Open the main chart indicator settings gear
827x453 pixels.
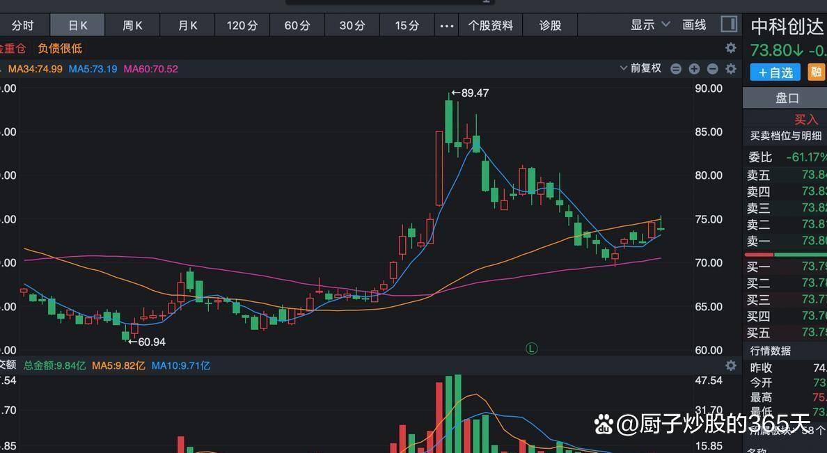tap(730, 69)
